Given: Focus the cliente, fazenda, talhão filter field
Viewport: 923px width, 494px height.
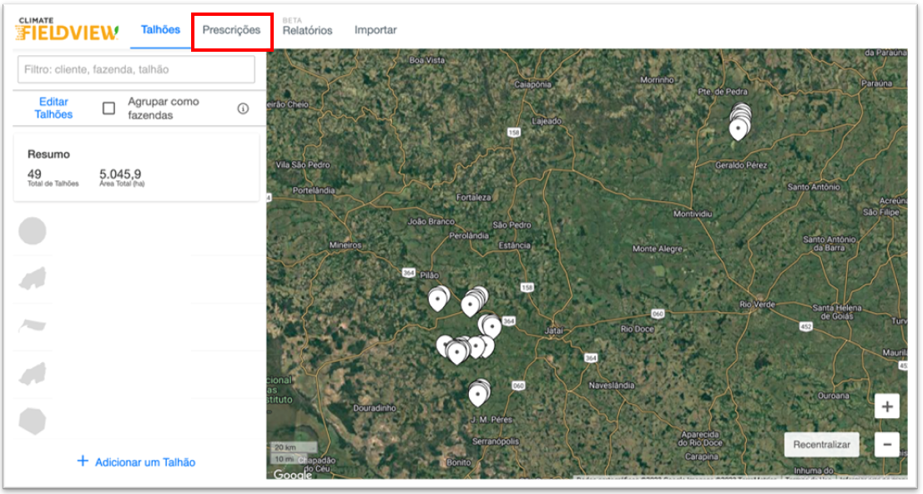Looking at the screenshot, I should [x=136, y=69].
